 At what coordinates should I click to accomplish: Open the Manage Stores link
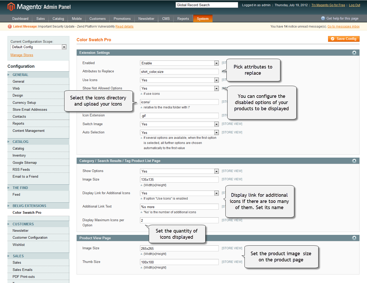click(x=22, y=55)
